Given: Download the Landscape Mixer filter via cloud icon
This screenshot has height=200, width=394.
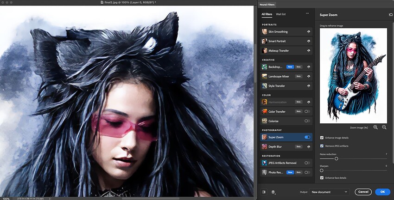Looking at the screenshot, I should point(308,77).
